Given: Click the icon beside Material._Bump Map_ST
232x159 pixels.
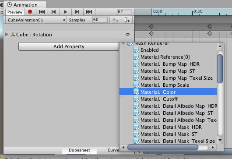Looking at the screenshot, I should (x=136, y=71).
